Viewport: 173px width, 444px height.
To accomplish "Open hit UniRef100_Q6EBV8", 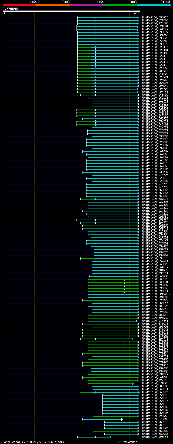I will pos(155,110).
